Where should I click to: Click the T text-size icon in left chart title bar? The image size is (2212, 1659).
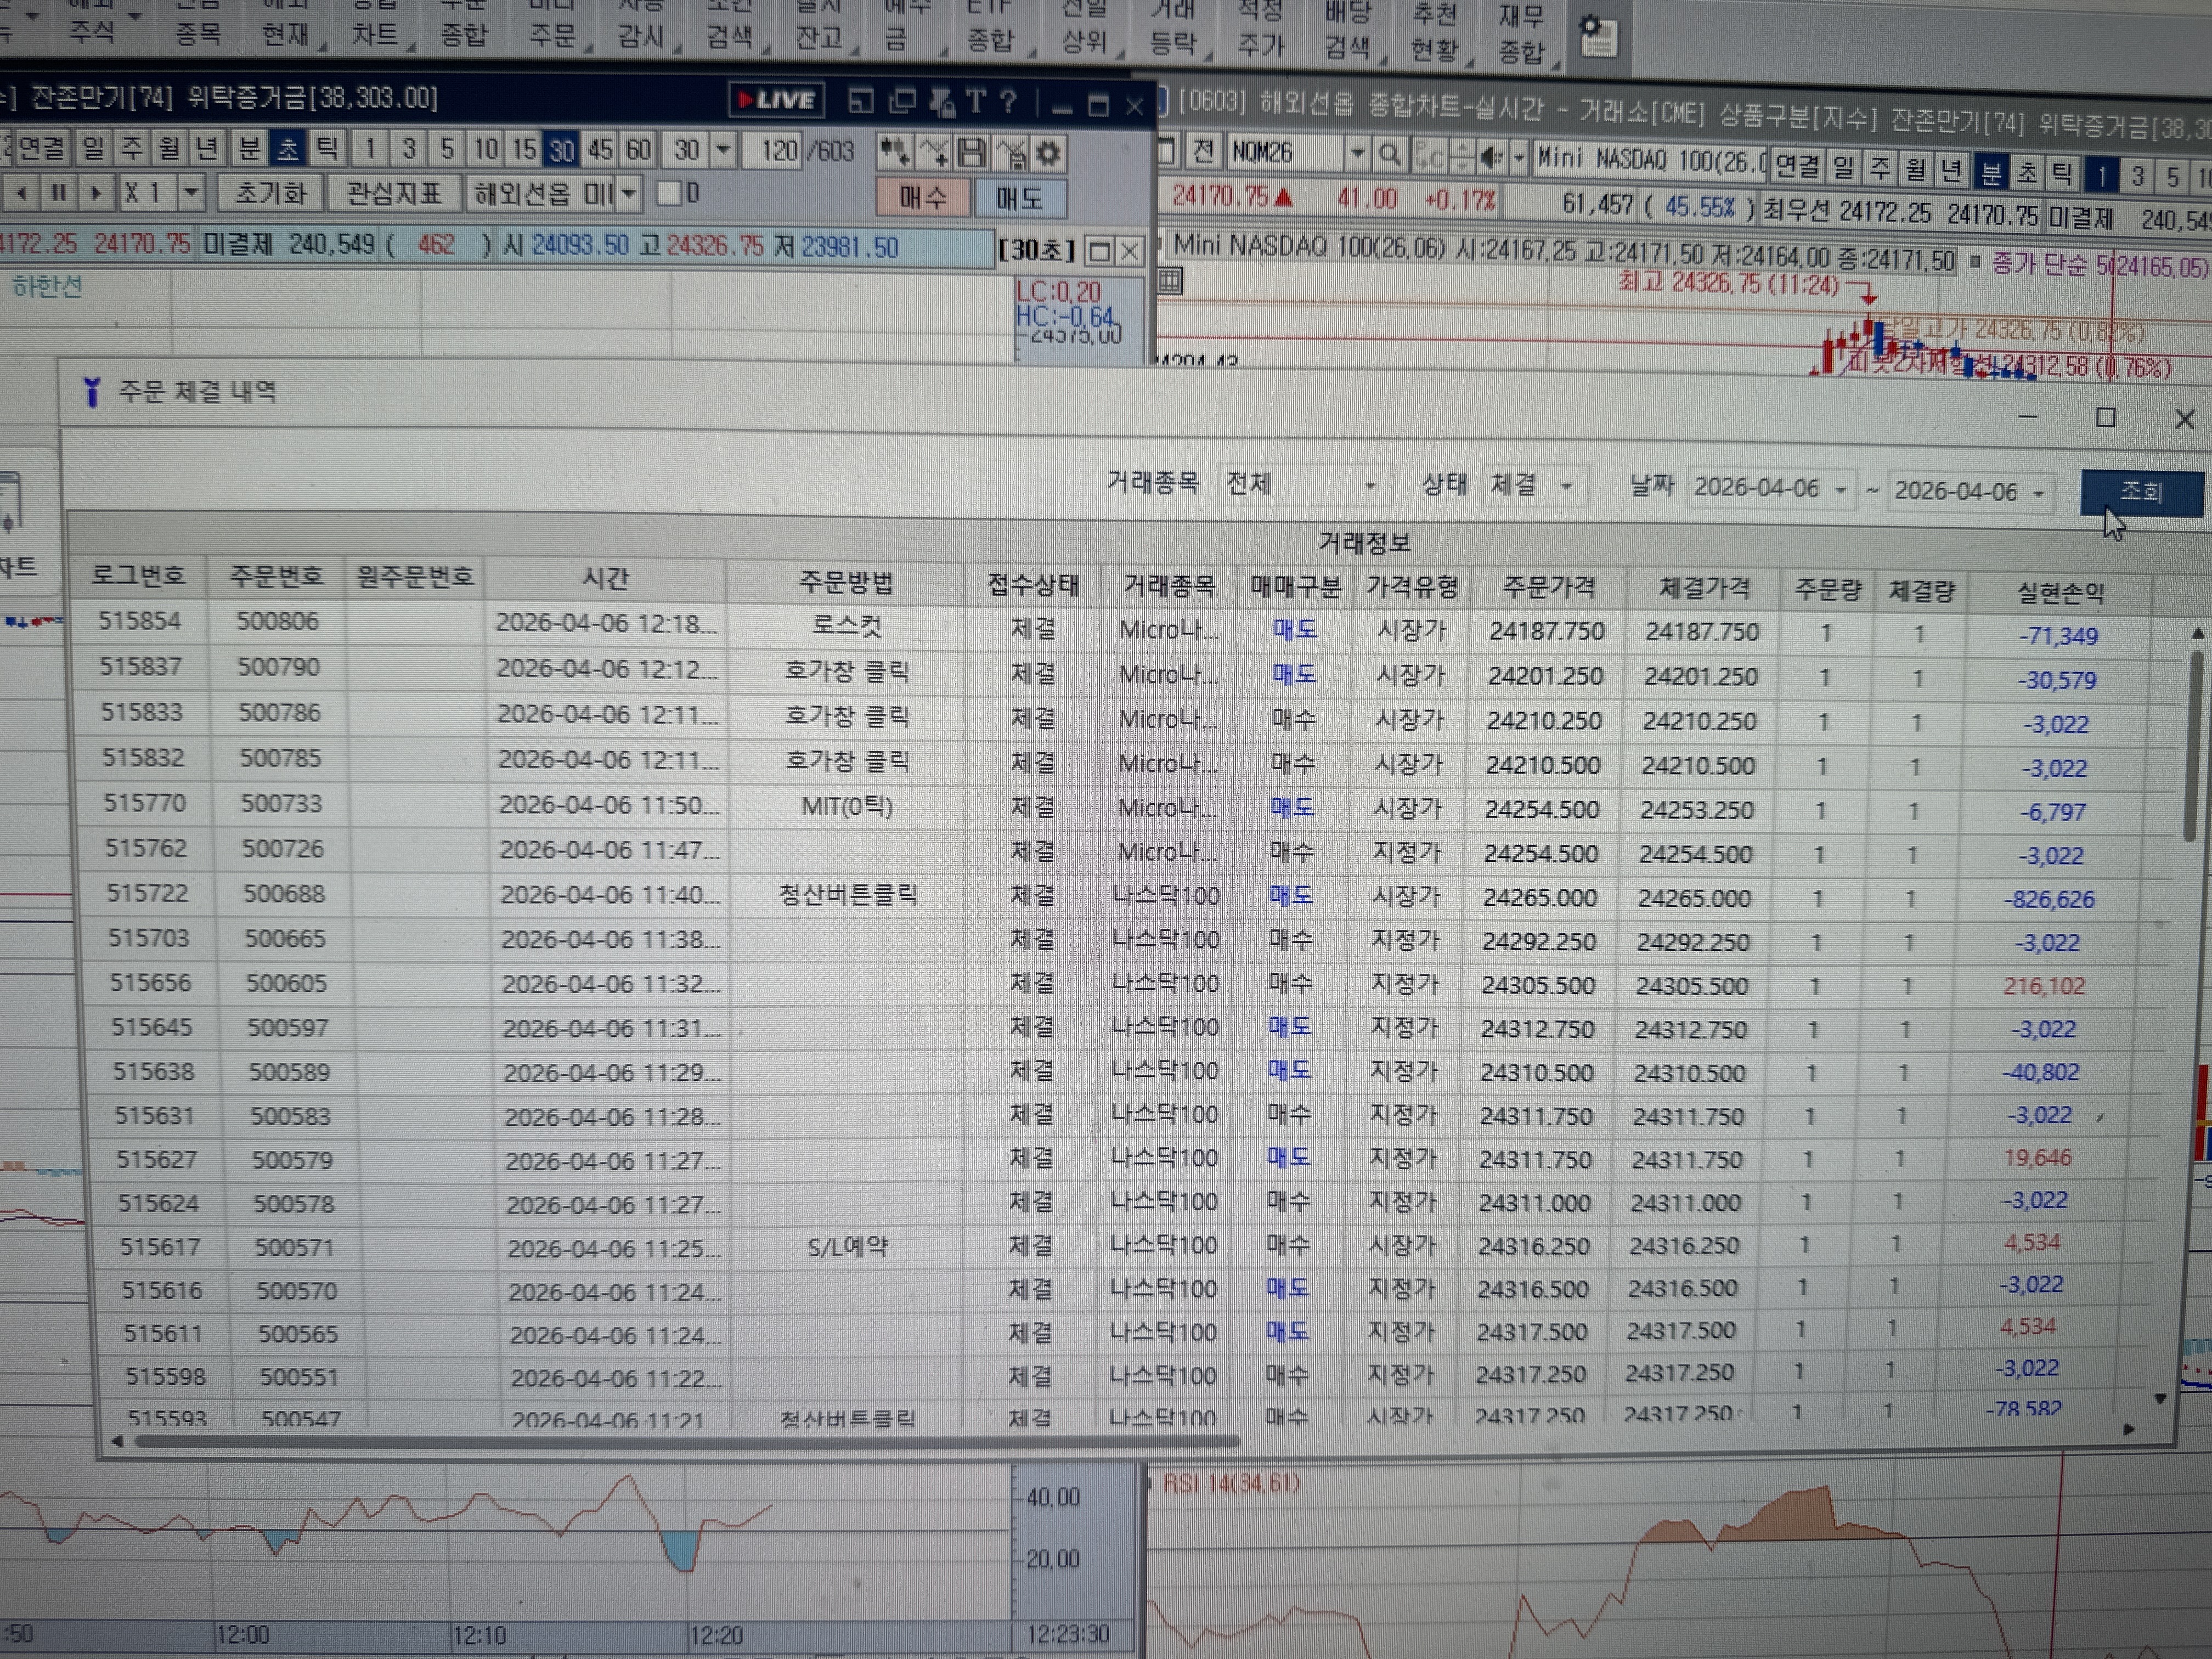click(x=976, y=101)
